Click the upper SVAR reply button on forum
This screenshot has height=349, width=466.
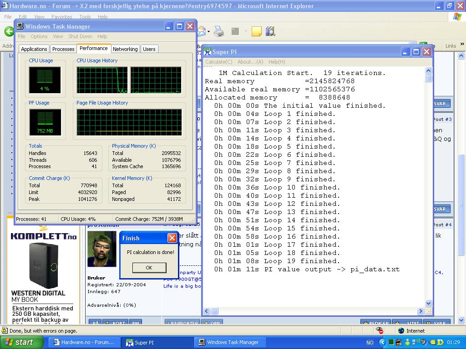pyautogui.click(x=441, y=104)
